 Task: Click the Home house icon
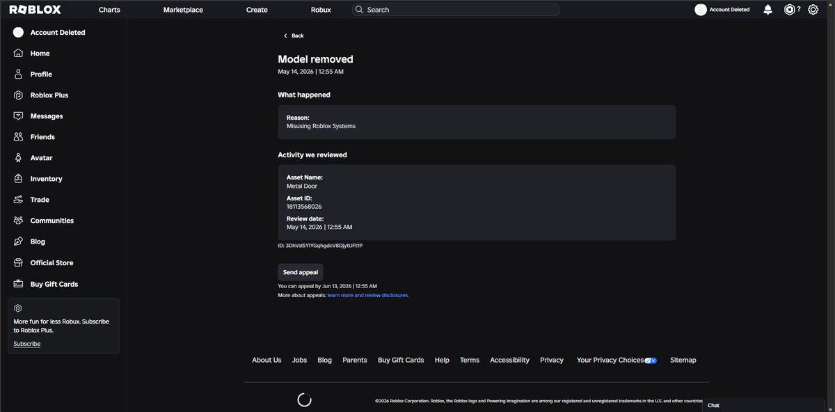(x=19, y=54)
